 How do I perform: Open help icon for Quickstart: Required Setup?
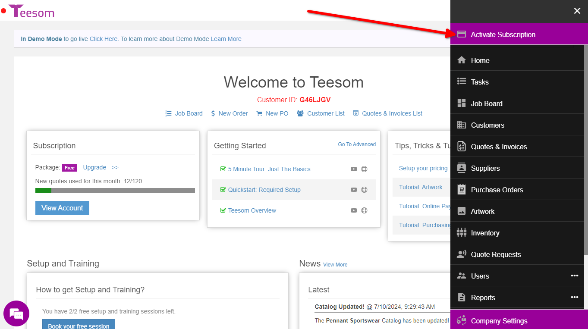[364, 190]
